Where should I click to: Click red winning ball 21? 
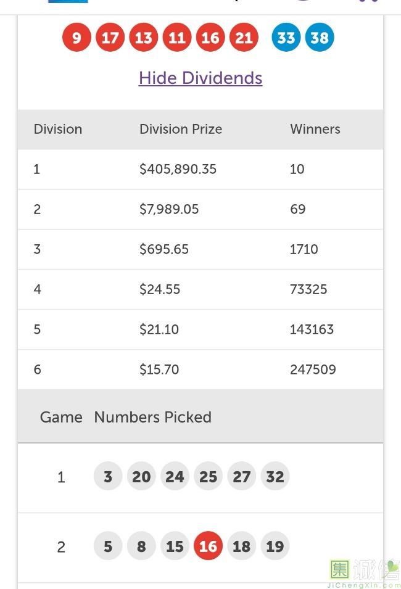(244, 38)
